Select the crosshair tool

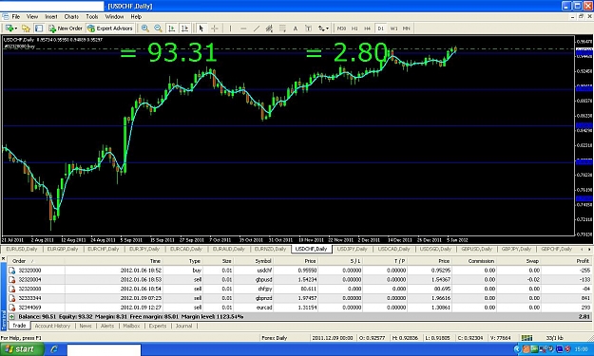point(215,28)
